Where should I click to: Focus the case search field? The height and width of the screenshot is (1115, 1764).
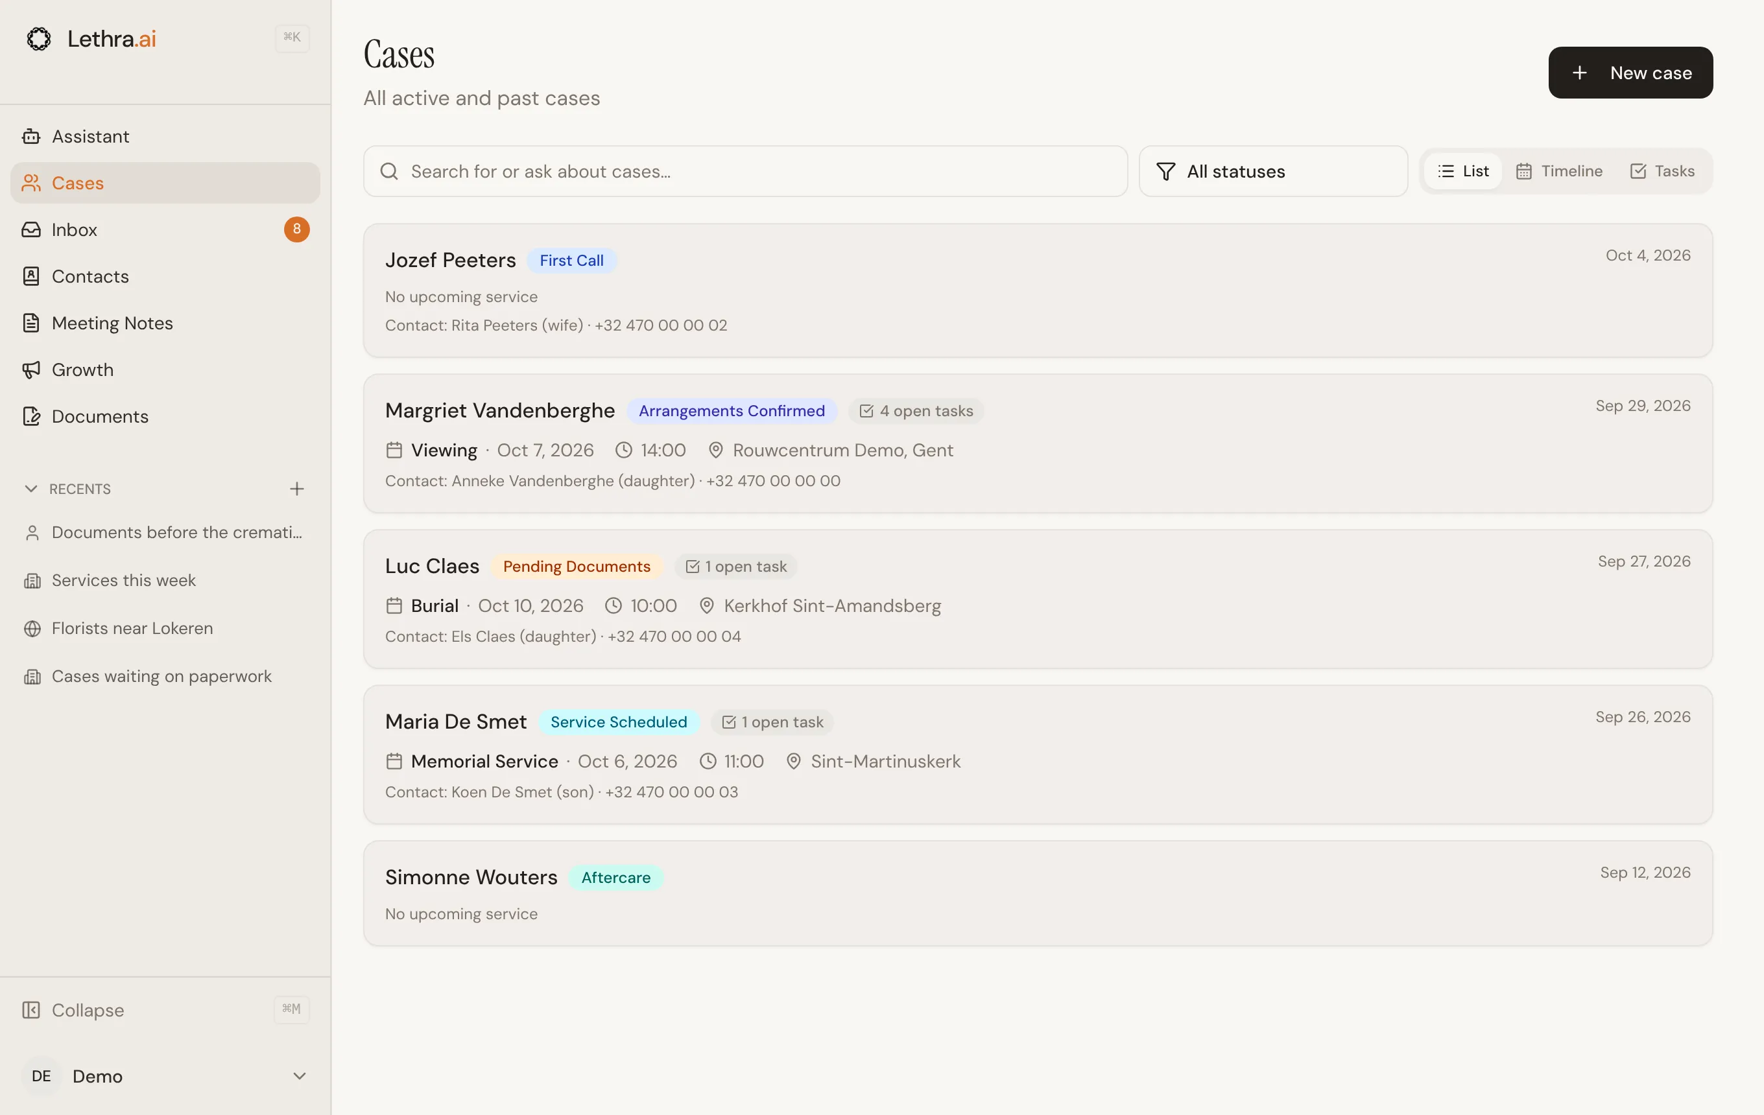point(745,171)
